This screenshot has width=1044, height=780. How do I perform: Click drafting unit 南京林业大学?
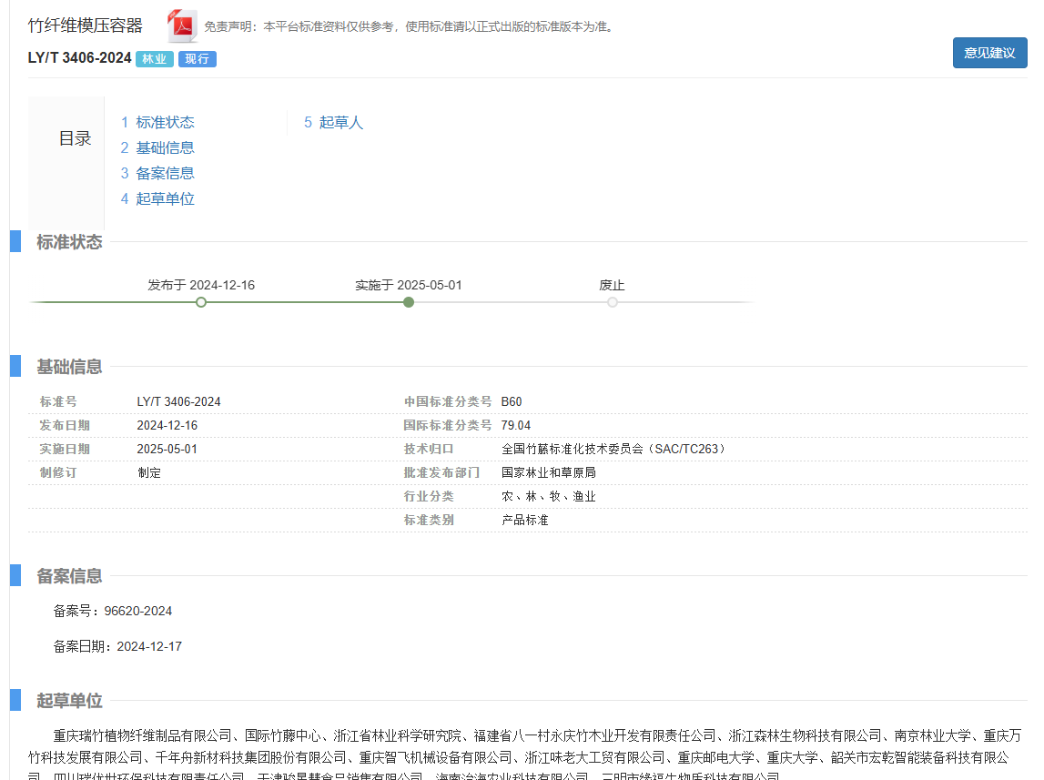point(932,735)
